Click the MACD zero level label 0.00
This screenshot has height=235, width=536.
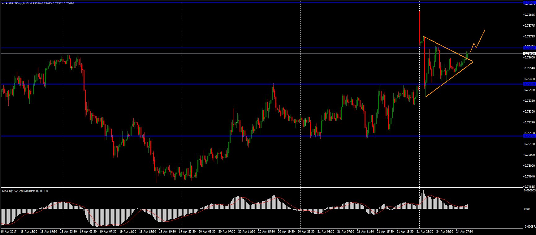click(x=527, y=209)
